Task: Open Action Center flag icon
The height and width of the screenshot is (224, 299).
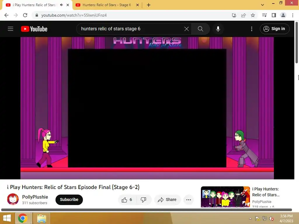Action: pos(258,218)
